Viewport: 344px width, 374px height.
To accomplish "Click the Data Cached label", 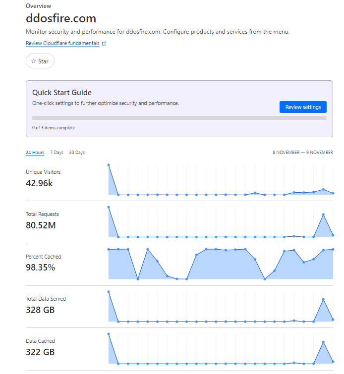I will [40, 341].
